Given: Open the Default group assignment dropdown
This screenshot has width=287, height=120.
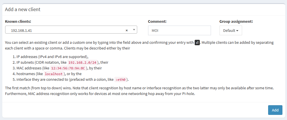Looking at the screenshot, I should click(x=231, y=30).
